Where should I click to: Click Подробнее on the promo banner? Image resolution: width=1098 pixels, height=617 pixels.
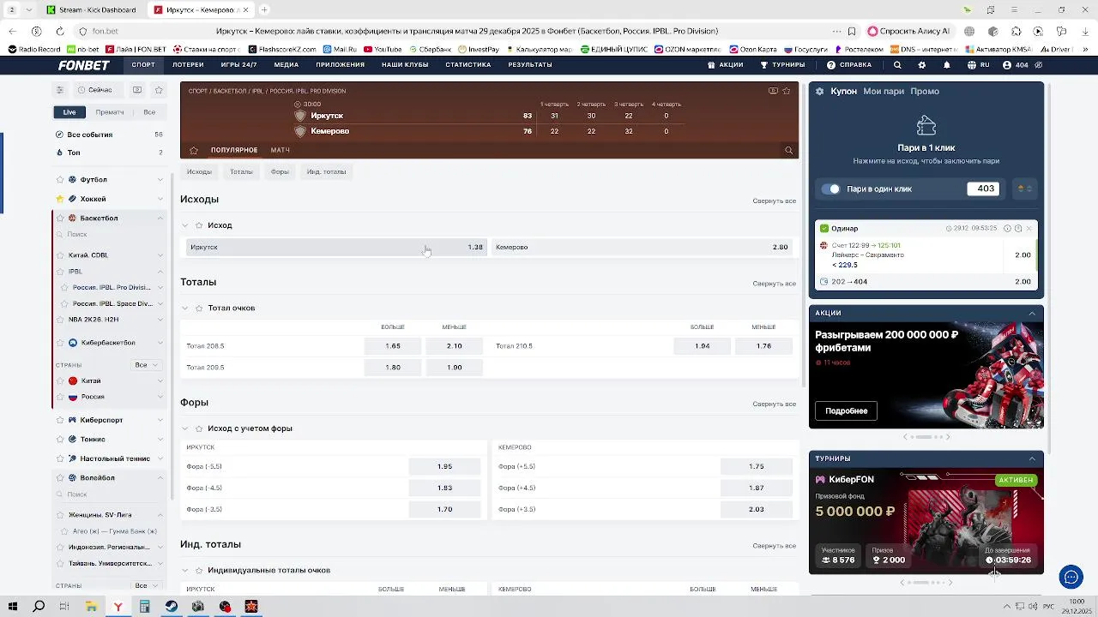point(846,411)
